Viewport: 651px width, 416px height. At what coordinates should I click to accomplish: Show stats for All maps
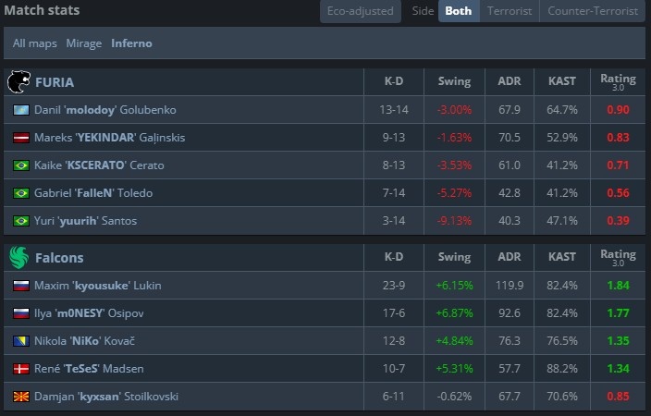click(35, 43)
